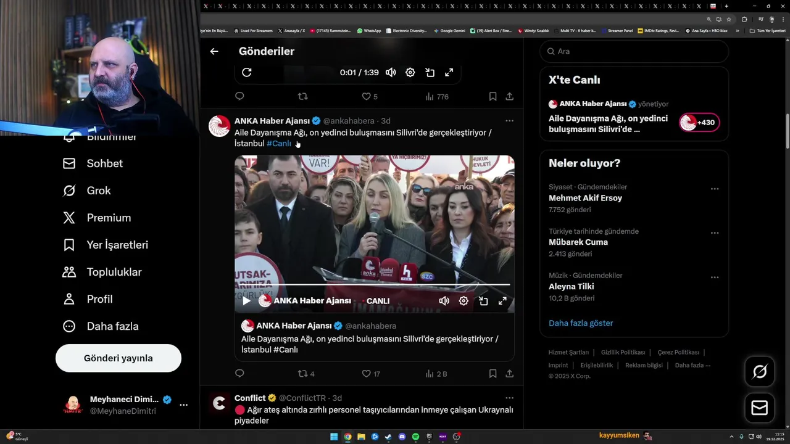Toggle picture-in-picture on the top video player

[430, 72]
